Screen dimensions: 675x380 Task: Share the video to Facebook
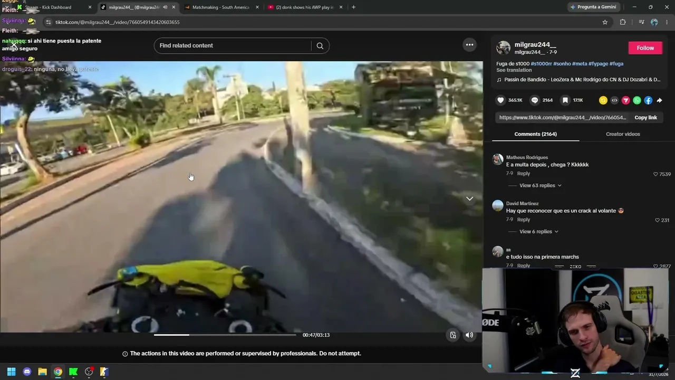[x=648, y=100]
